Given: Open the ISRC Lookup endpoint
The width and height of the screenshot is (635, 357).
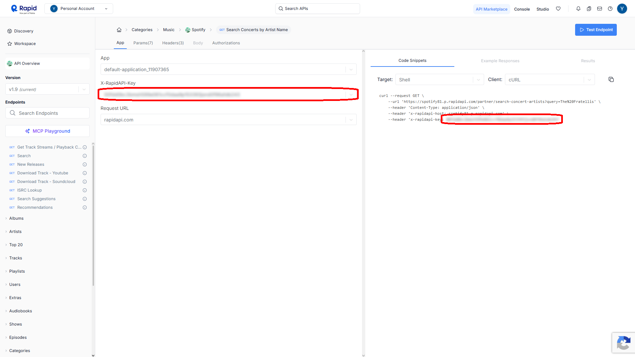Looking at the screenshot, I should 29,190.
